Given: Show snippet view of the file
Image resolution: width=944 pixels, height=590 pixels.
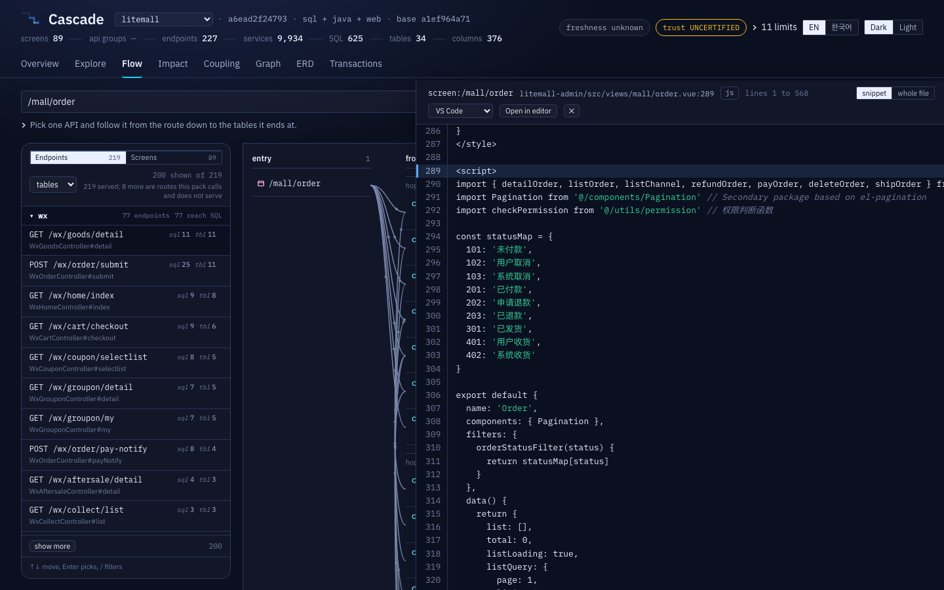Looking at the screenshot, I should pyautogui.click(x=874, y=93).
